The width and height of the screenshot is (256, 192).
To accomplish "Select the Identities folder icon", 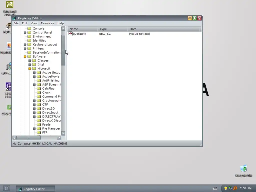I will pos(29,40).
